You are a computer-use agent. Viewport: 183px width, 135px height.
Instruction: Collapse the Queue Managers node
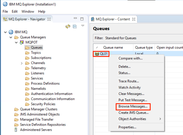(11, 37)
